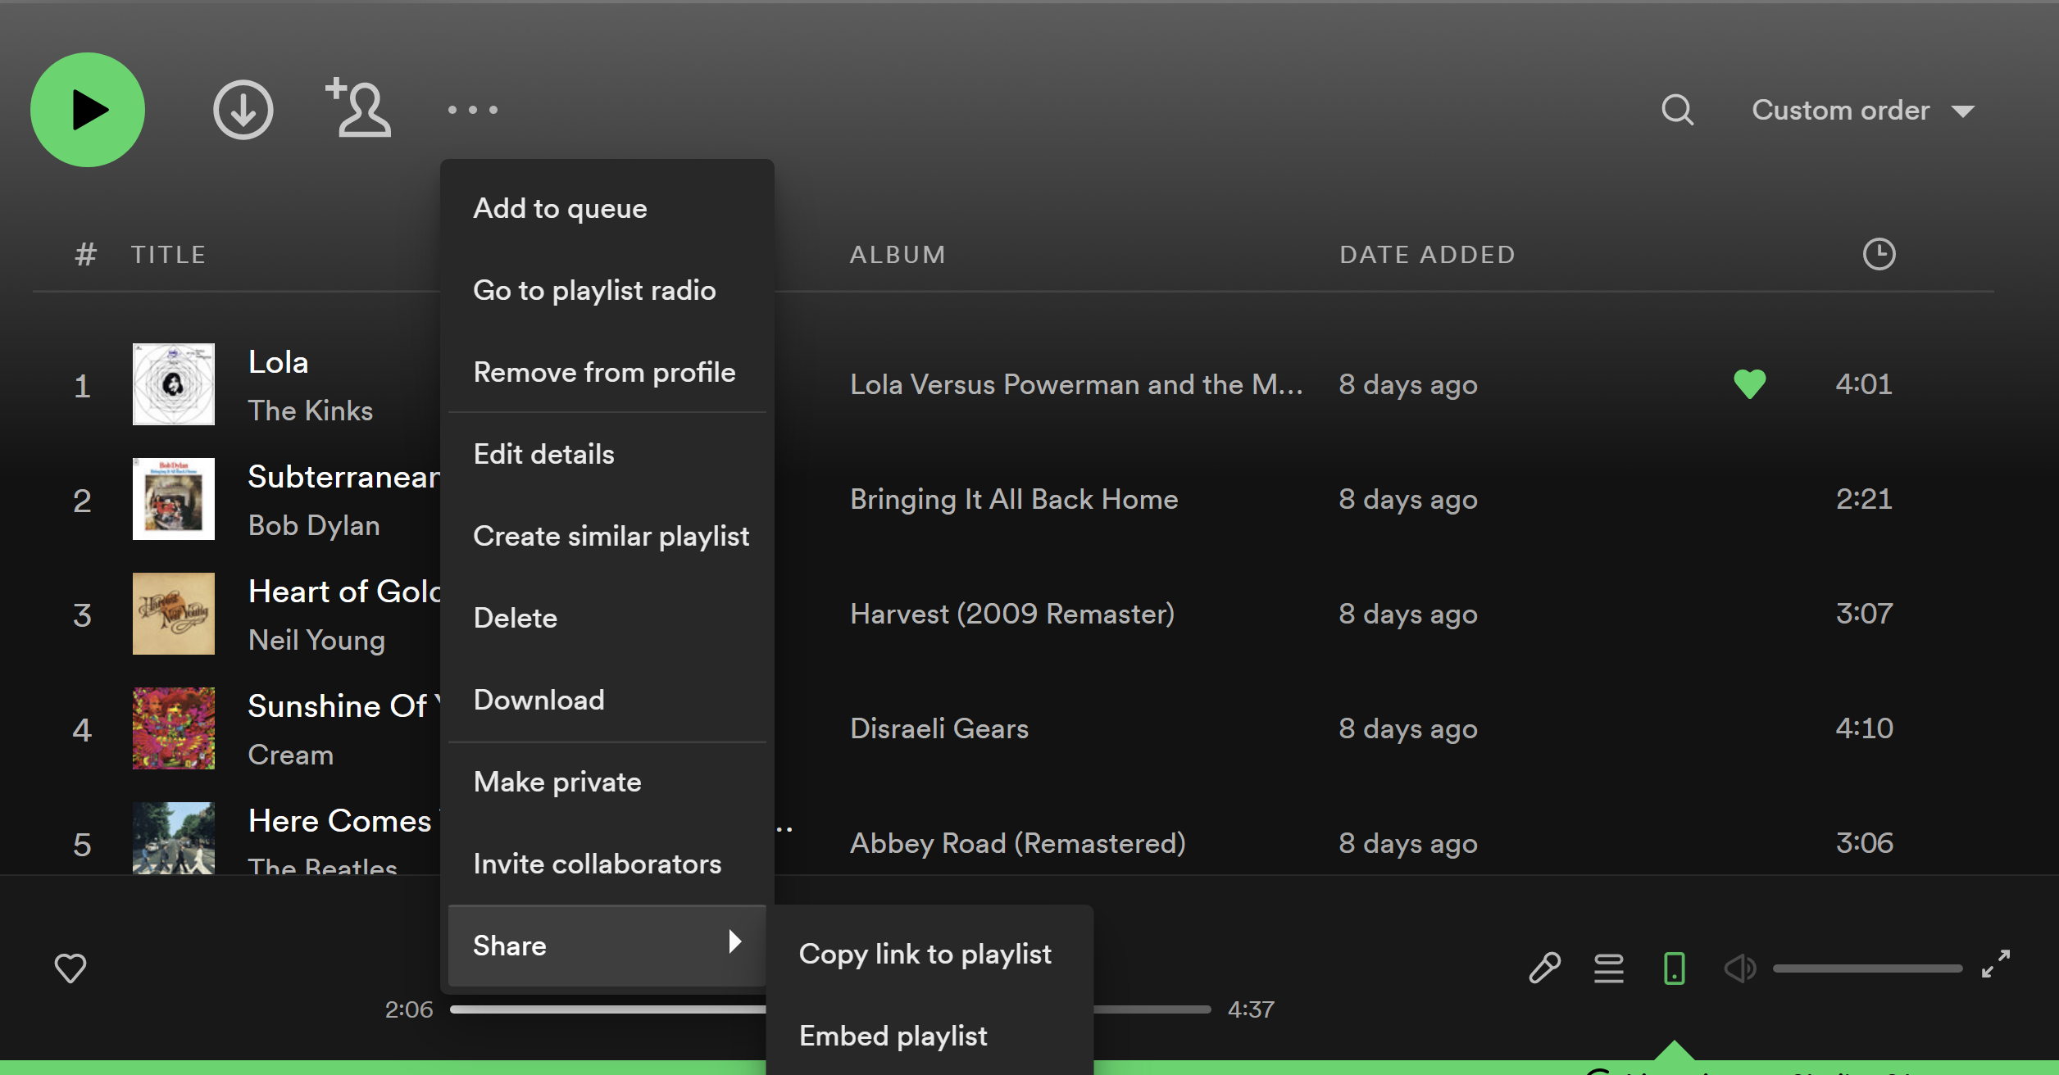
Task: Click the volume slider bar
Action: (x=1867, y=968)
